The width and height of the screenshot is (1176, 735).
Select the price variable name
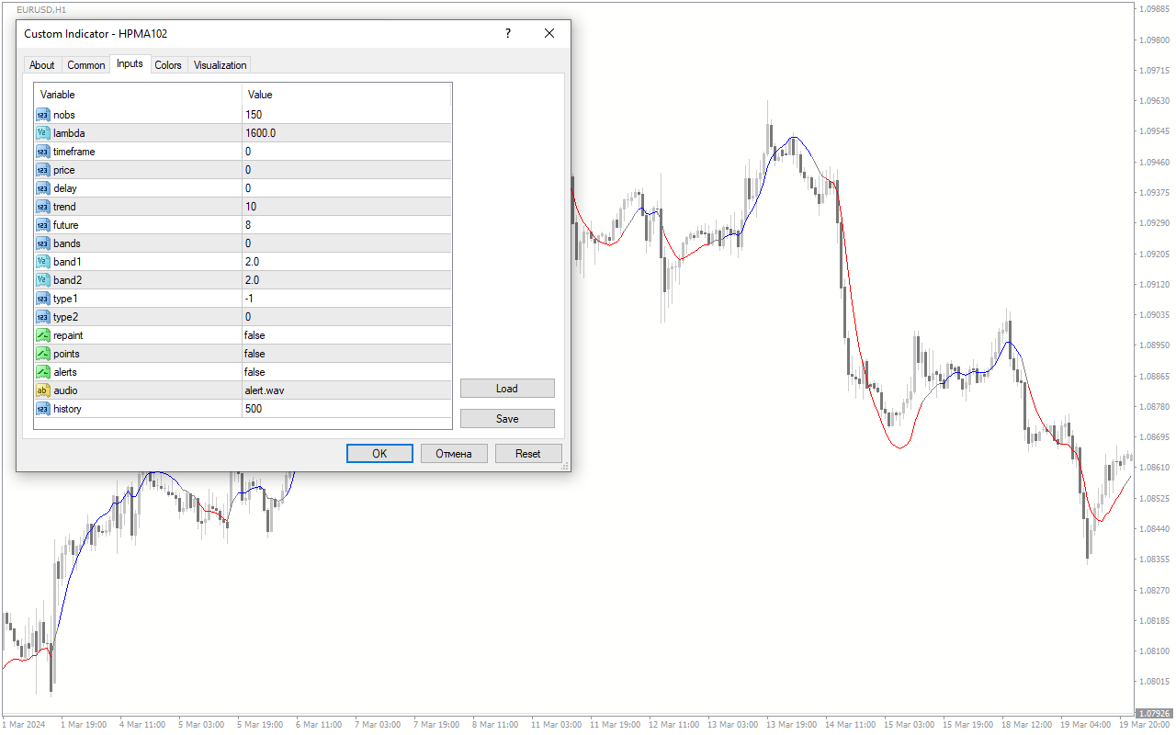(x=64, y=170)
